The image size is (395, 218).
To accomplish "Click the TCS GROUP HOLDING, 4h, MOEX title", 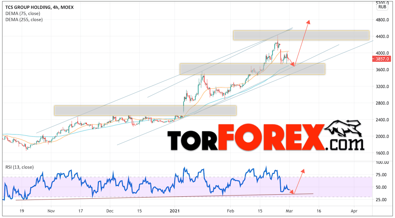I will point(40,7).
